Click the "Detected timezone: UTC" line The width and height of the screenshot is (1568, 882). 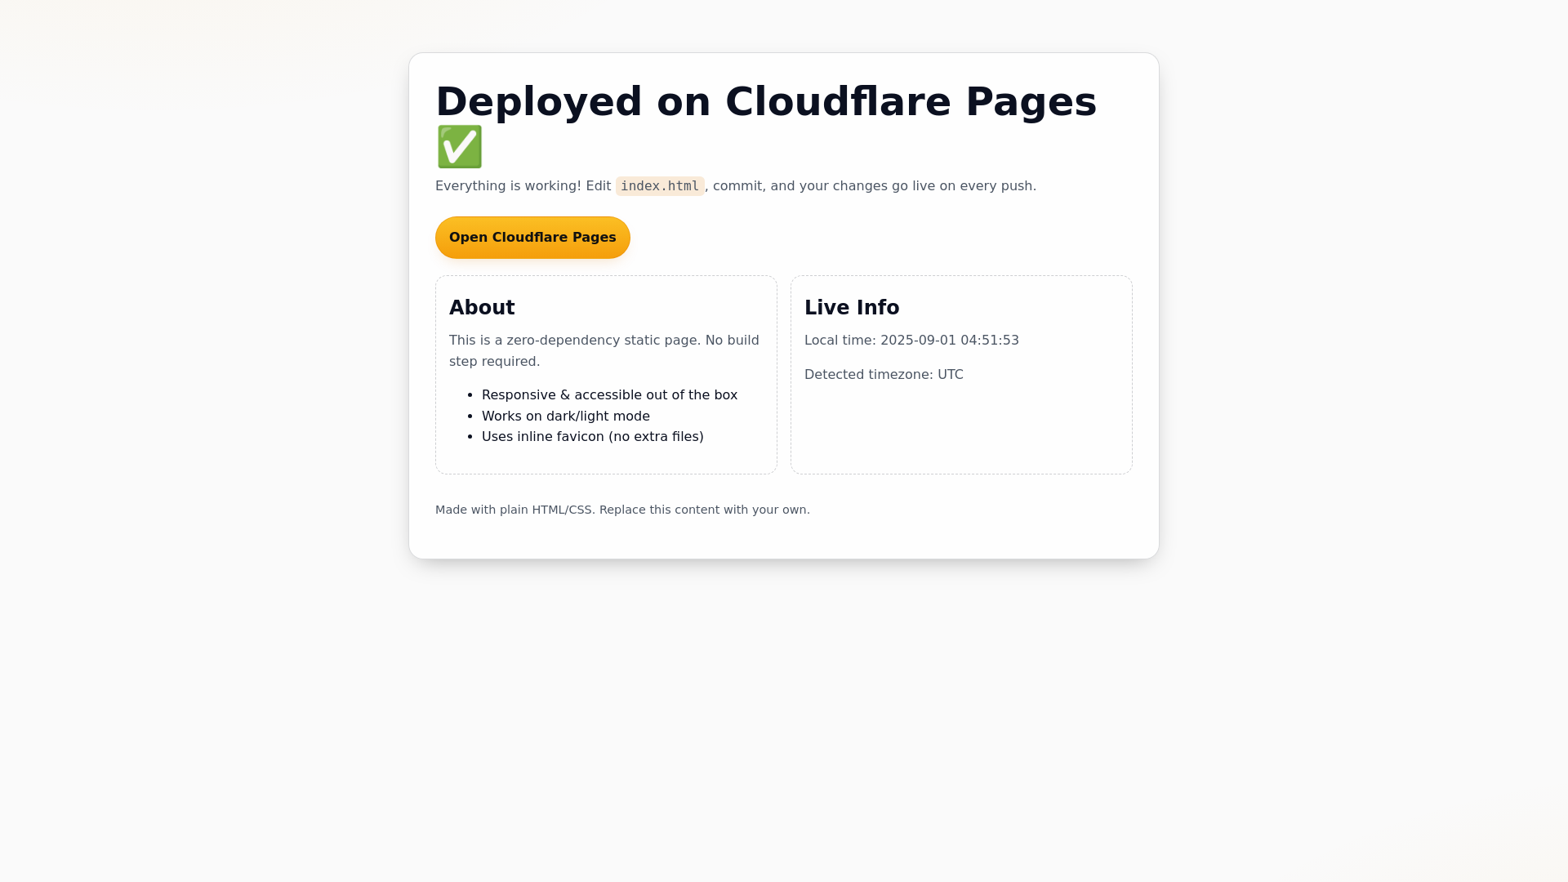point(884,375)
